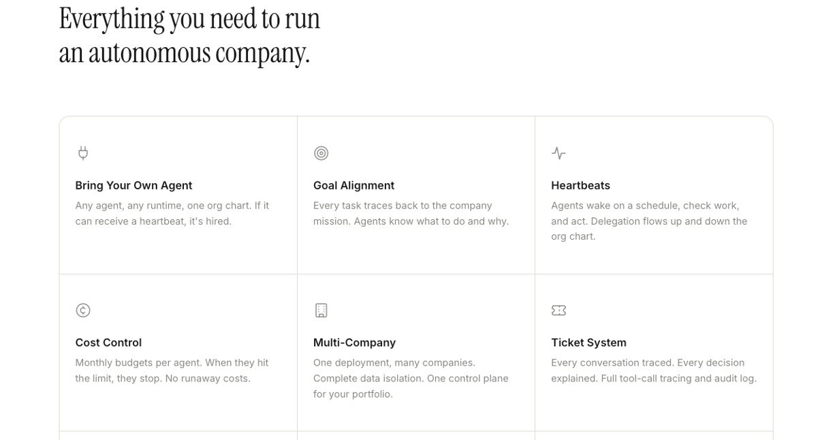Select the Cost Control heading
Screen dimensions: 835x440
109,343
